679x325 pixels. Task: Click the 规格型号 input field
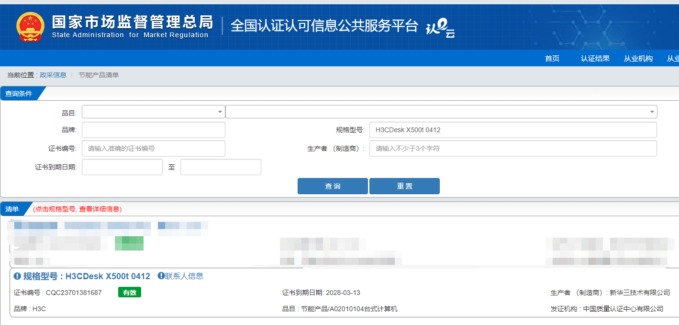(513, 130)
